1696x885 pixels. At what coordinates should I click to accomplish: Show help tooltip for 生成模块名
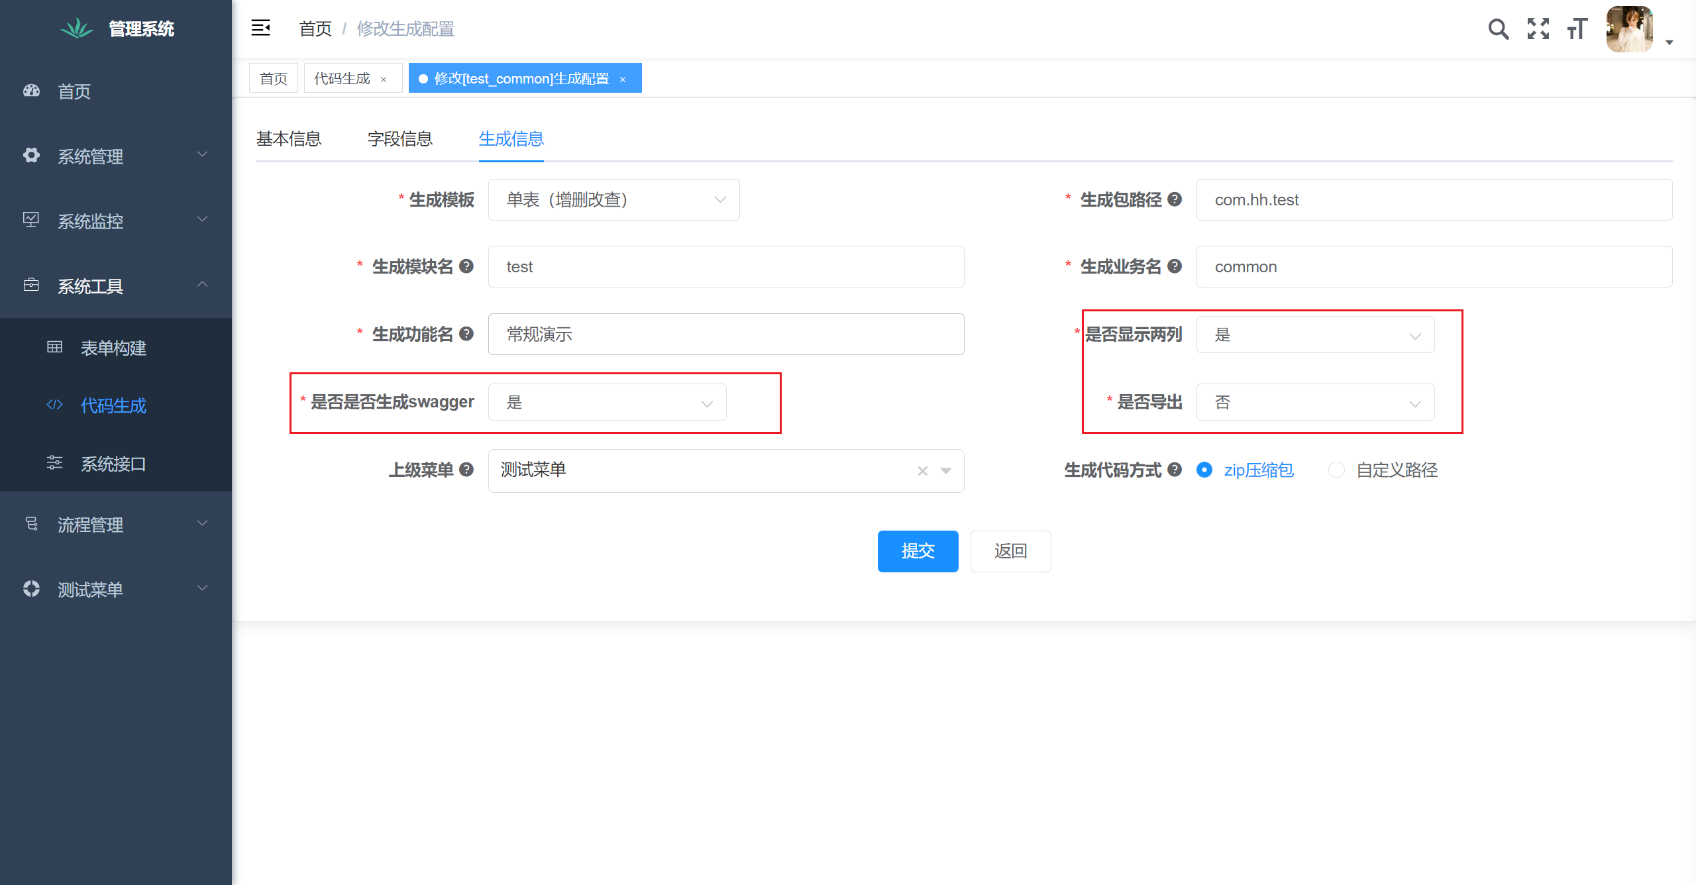pyautogui.click(x=466, y=266)
